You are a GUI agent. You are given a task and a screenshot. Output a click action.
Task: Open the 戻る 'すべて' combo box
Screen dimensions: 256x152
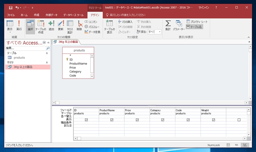154,32
